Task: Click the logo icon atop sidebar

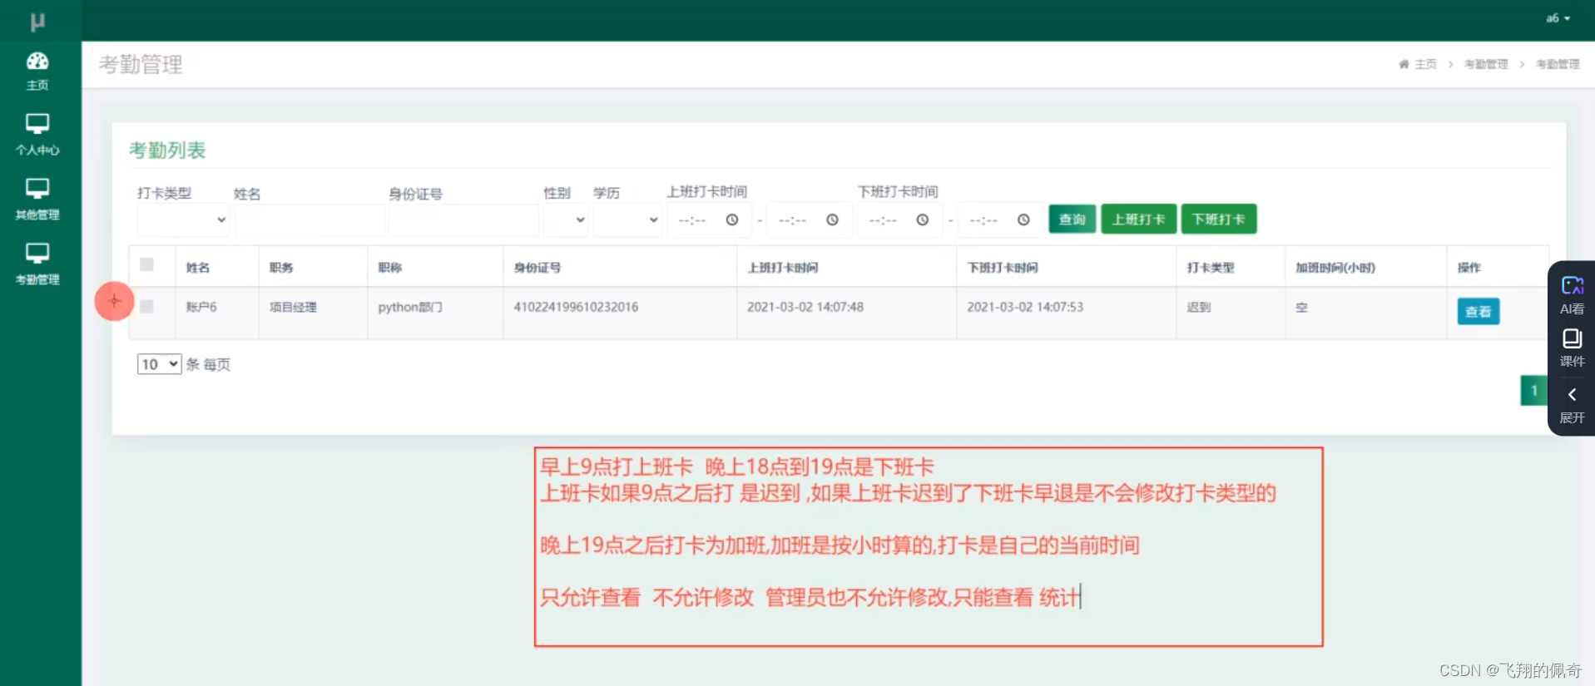Action: tap(37, 22)
